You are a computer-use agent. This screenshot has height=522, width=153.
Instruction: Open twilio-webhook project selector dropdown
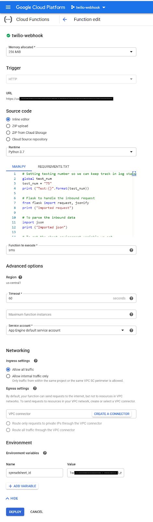click(88, 8)
